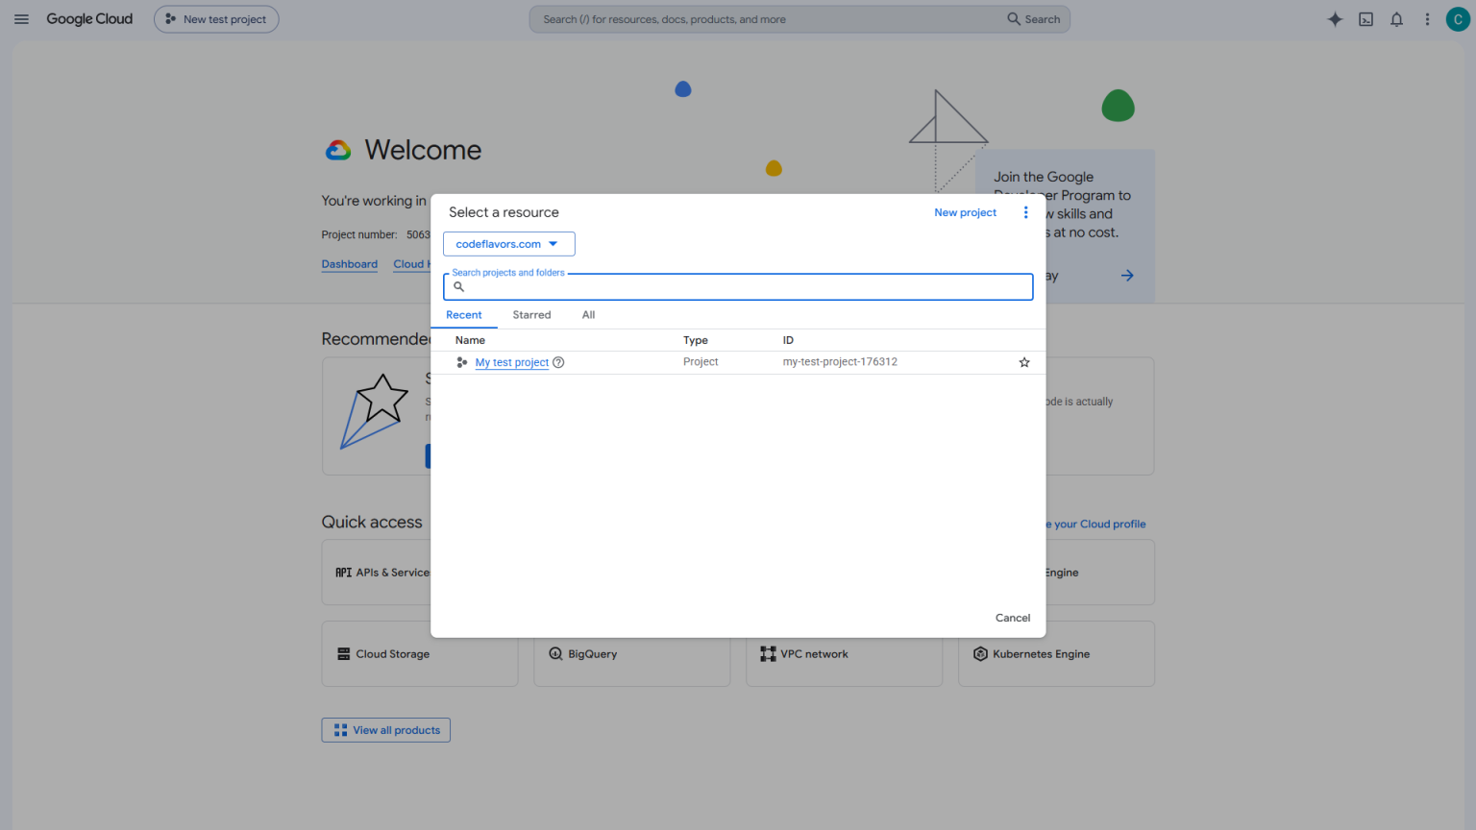Screen dimensions: 1476x830
Task: Open the VPC network quick access card
Action: coord(844,653)
